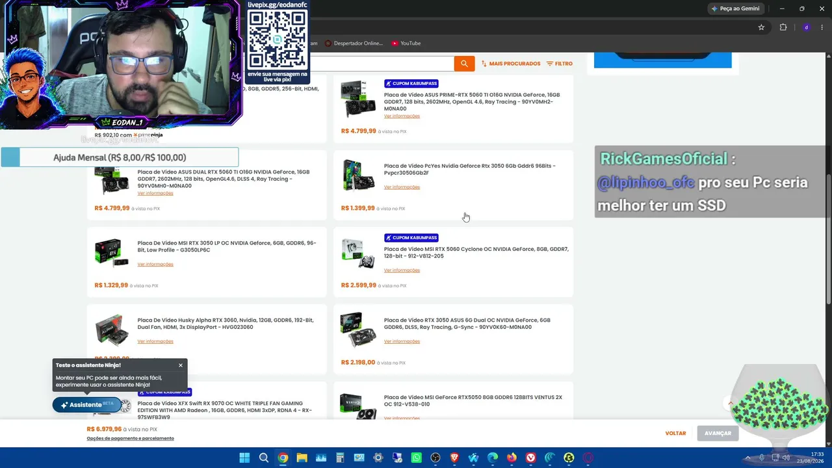The width and height of the screenshot is (832, 468).
Task: Open Firefox from the taskbar
Action: pyautogui.click(x=512, y=458)
